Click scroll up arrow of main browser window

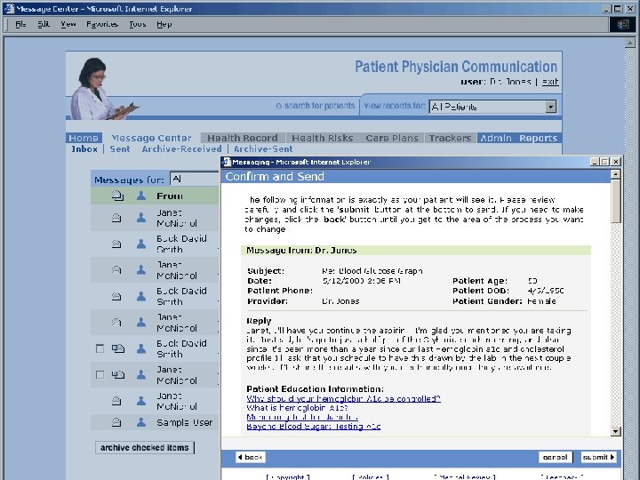point(629,43)
